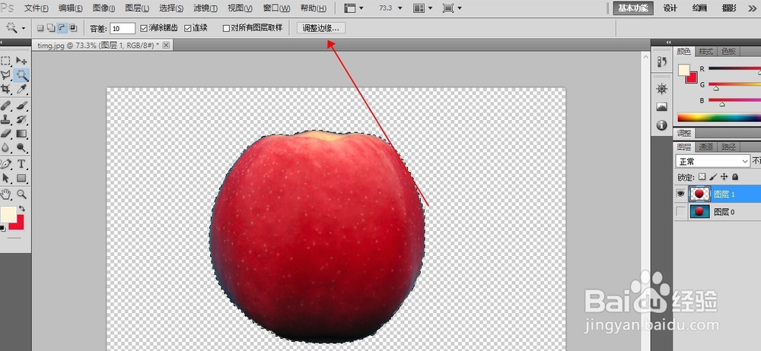Select the History Brush tool

click(21, 119)
